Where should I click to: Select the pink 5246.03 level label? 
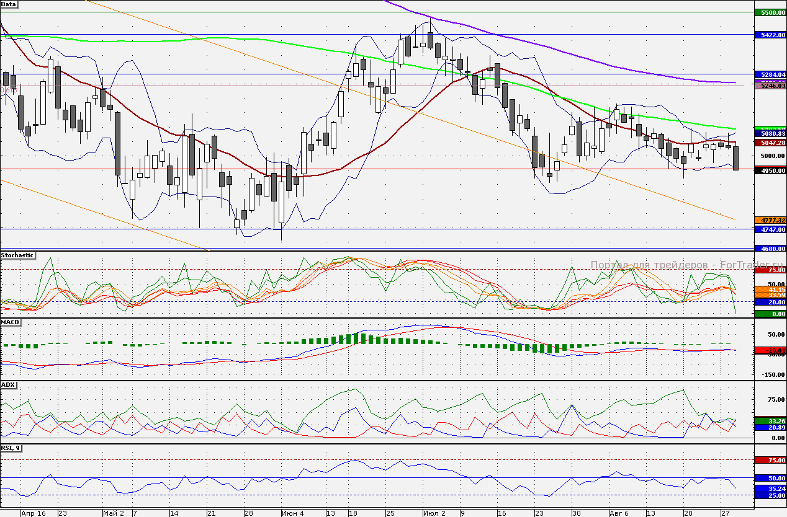coord(770,86)
